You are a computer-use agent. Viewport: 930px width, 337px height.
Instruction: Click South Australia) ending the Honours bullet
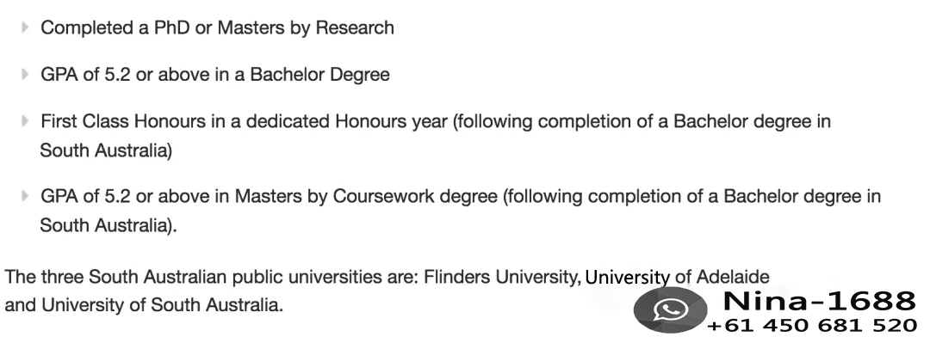click(106, 150)
